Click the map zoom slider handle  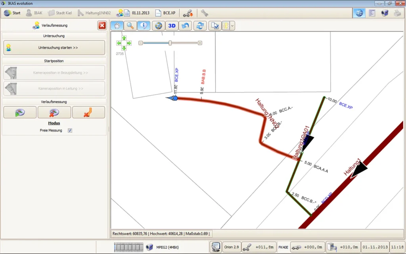pyautogui.click(x=170, y=43)
